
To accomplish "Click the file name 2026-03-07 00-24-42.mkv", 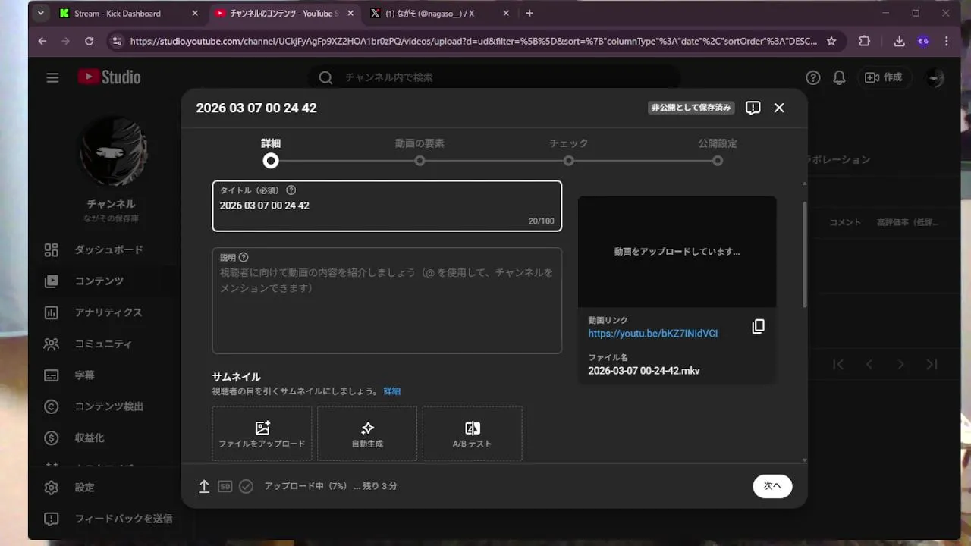I will [644, 371].
